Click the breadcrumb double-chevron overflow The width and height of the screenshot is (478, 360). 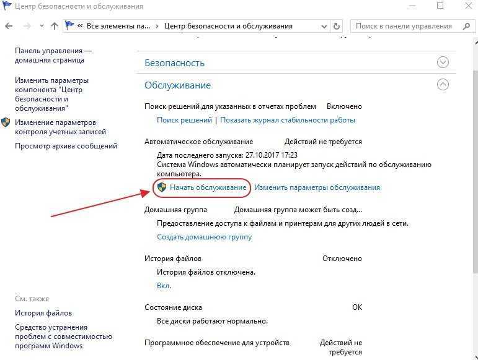[80, 26]
